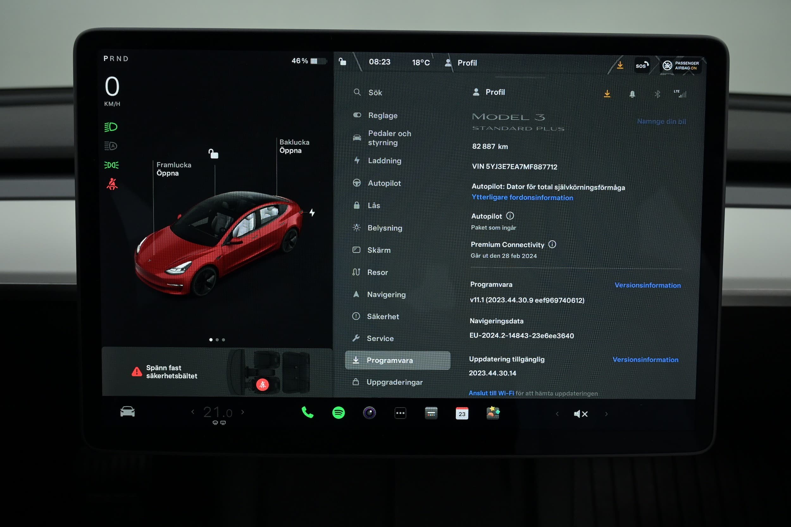Toggle the headlights indicator icon

(x=111, y=127)
